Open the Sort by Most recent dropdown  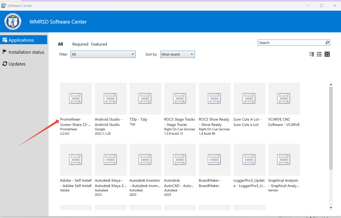tap(177, 54)
